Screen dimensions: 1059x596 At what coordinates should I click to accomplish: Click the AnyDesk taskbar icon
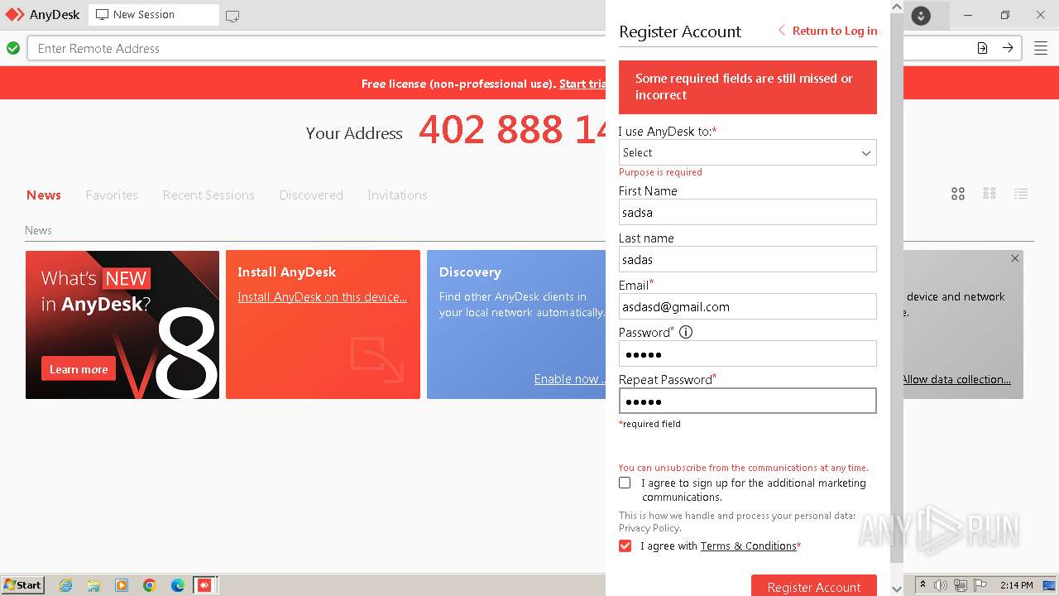pos(204,585)
